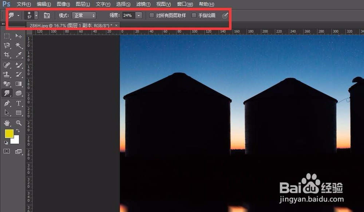The width and height of the screenshot is (364, 212).
Task: Select the Clone Stamp tool
Action: pos(7,74)
